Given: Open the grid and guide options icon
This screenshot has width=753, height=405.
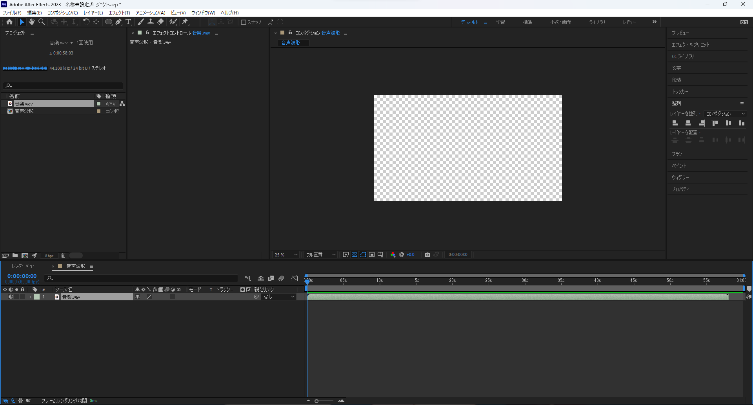Looking at the screenshot, I should pyautogui.click(x=380, y=255).
